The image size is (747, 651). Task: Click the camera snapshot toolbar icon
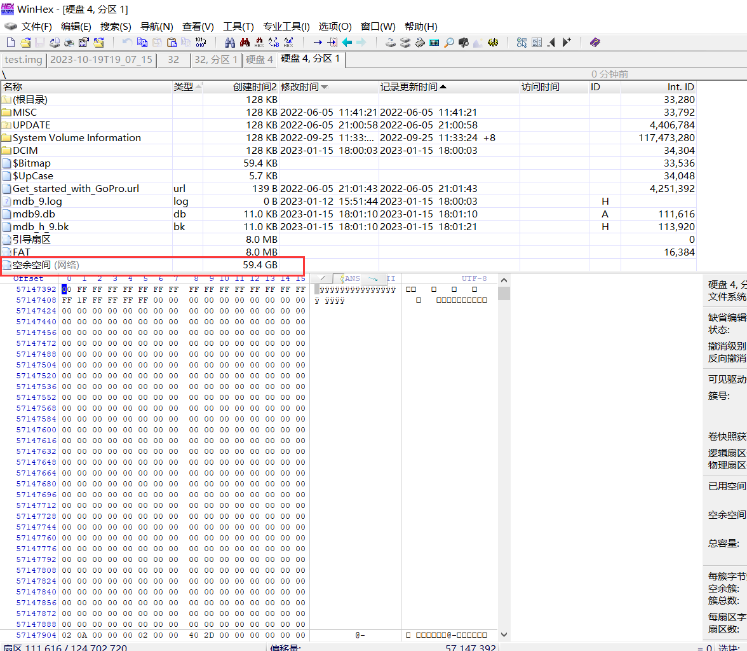click(x=464, y=43)
